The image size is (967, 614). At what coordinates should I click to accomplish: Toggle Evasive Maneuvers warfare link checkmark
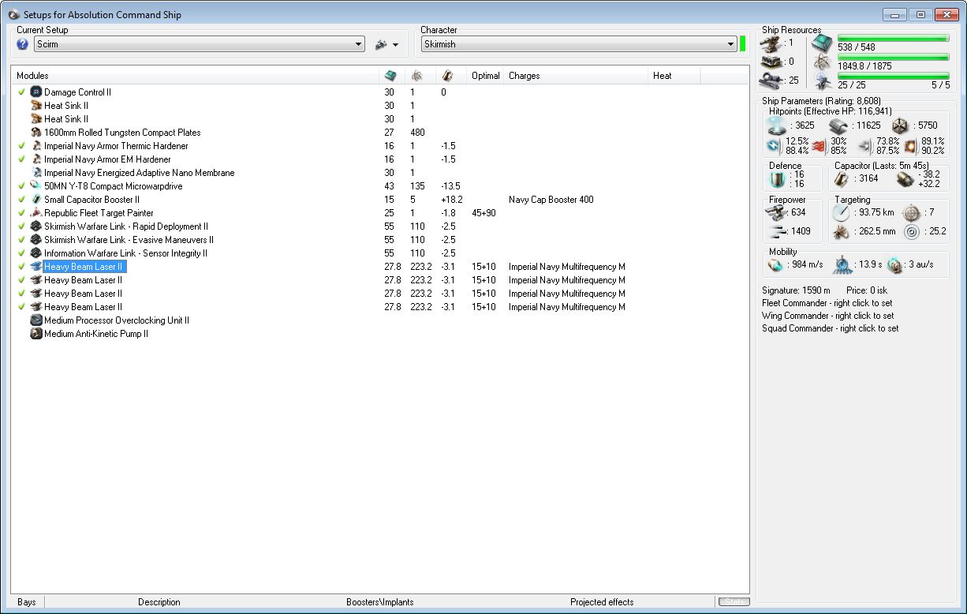(x=22, y=240)
